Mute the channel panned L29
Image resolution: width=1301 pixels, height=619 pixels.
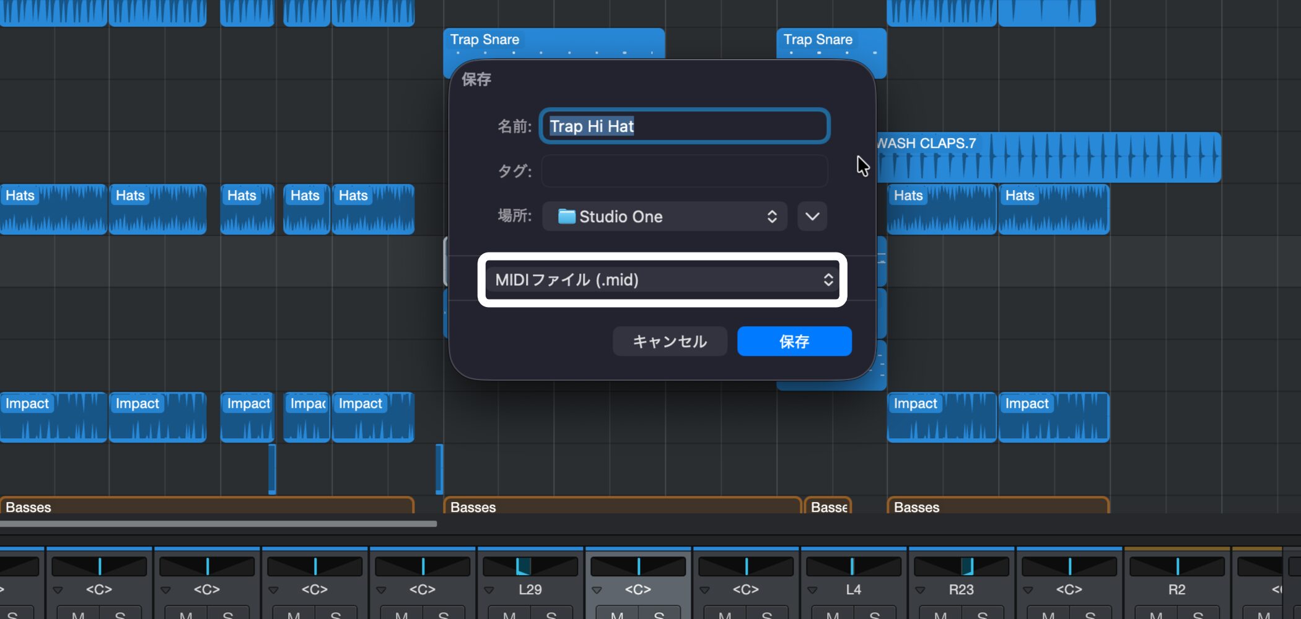pos(509,615)
